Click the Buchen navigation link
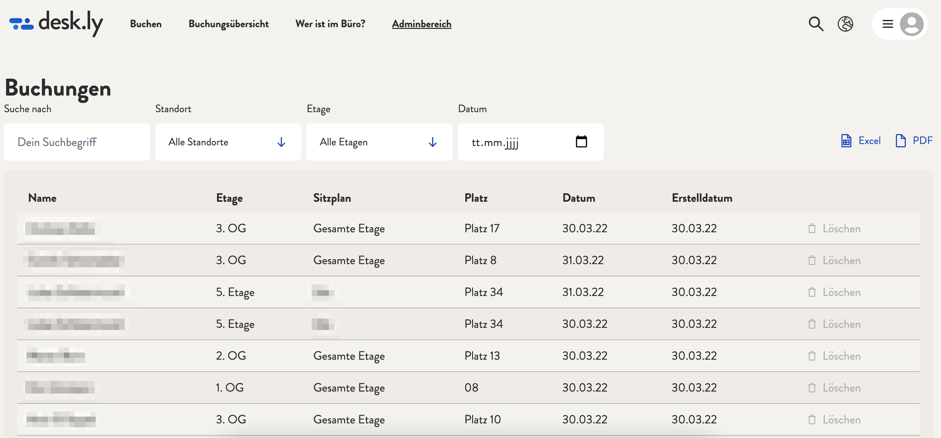941x438 pixels. (x=146, y=24)
